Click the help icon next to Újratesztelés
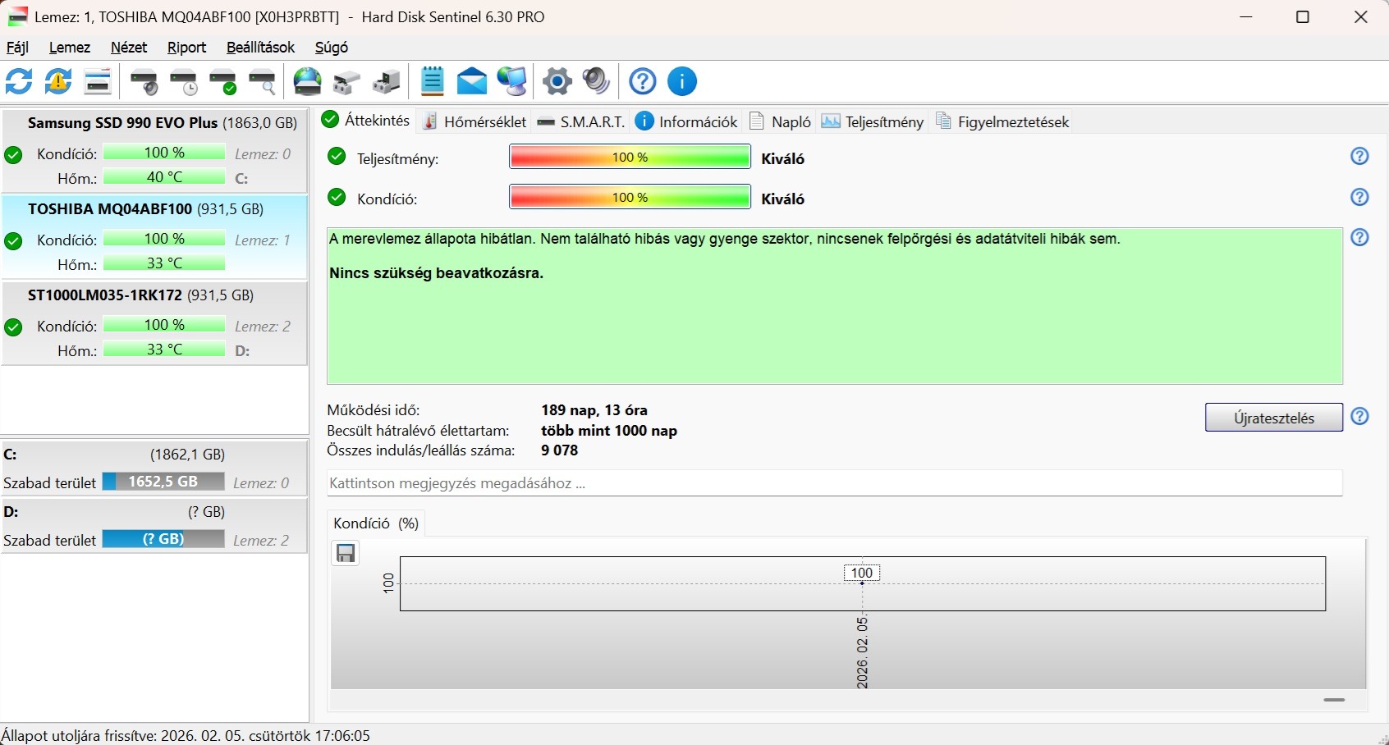Viewport: 1389px width, 745px height. click(1360, 416)
